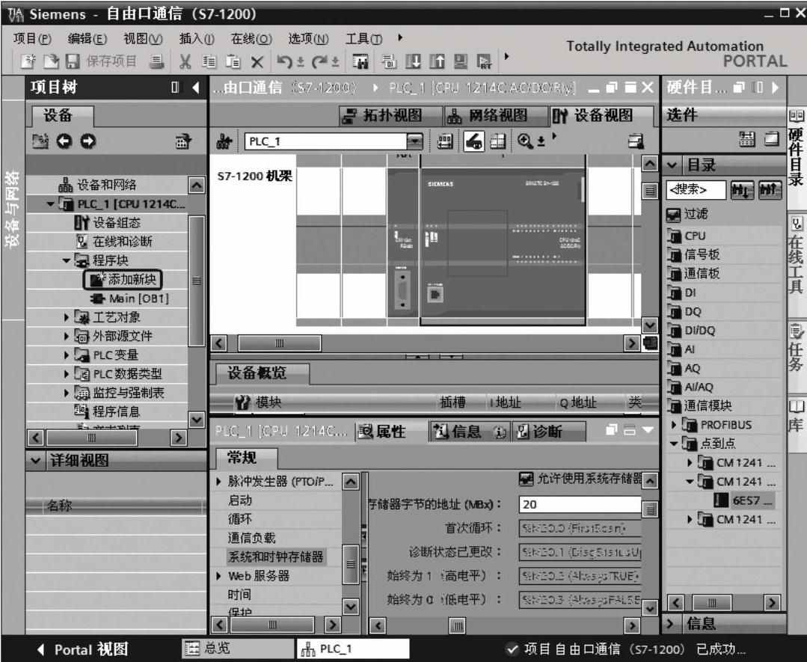This screenshot has height=662, width=807.
Task: Expand the 外部源文件 folder
Action: pyautogui.click(x=67, y=336)
